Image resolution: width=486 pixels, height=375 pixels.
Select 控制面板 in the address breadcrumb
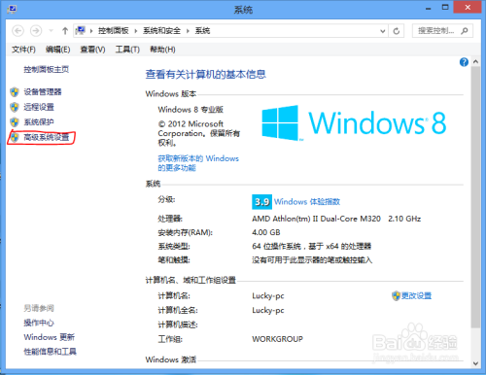click(114, 31)
